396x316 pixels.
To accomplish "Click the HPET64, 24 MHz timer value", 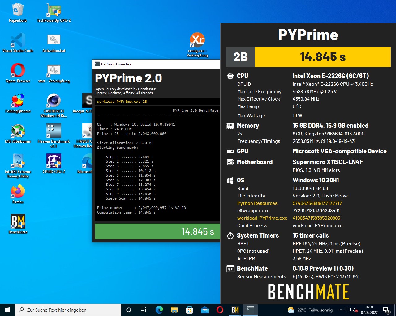I will (326, 244).
